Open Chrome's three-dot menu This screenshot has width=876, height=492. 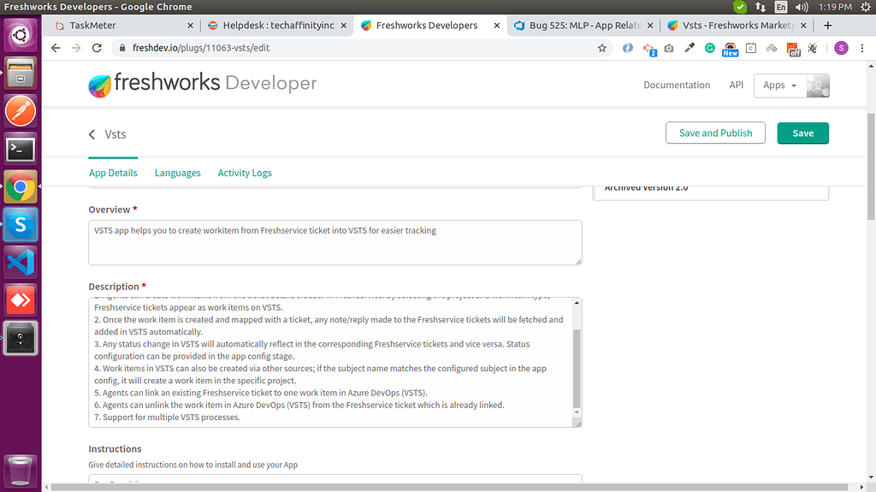click(862, 48)
